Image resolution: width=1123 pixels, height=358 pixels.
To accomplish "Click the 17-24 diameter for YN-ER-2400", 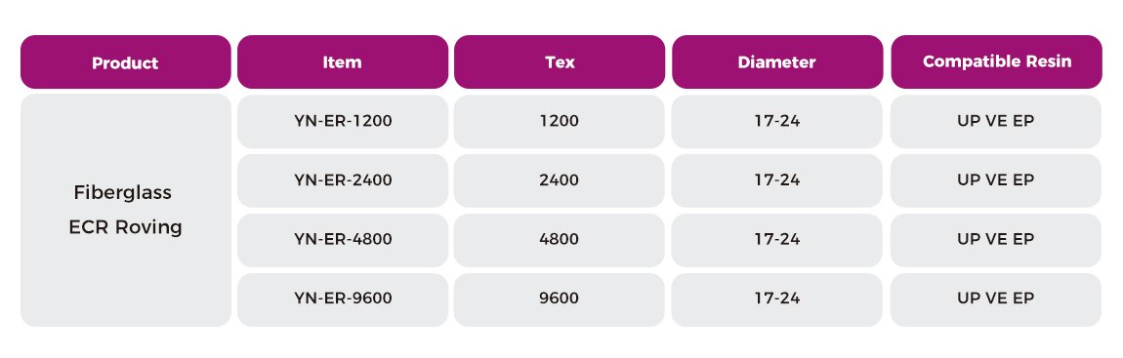I will click(x=777, y=180).
